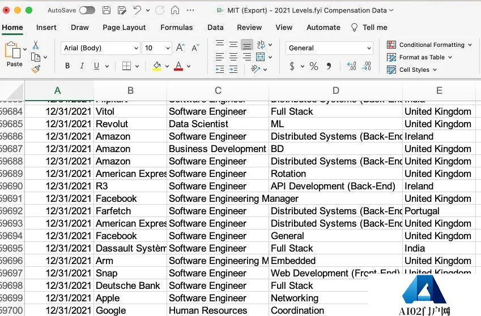Apply the yellow fill color bucket

[157, 66]
